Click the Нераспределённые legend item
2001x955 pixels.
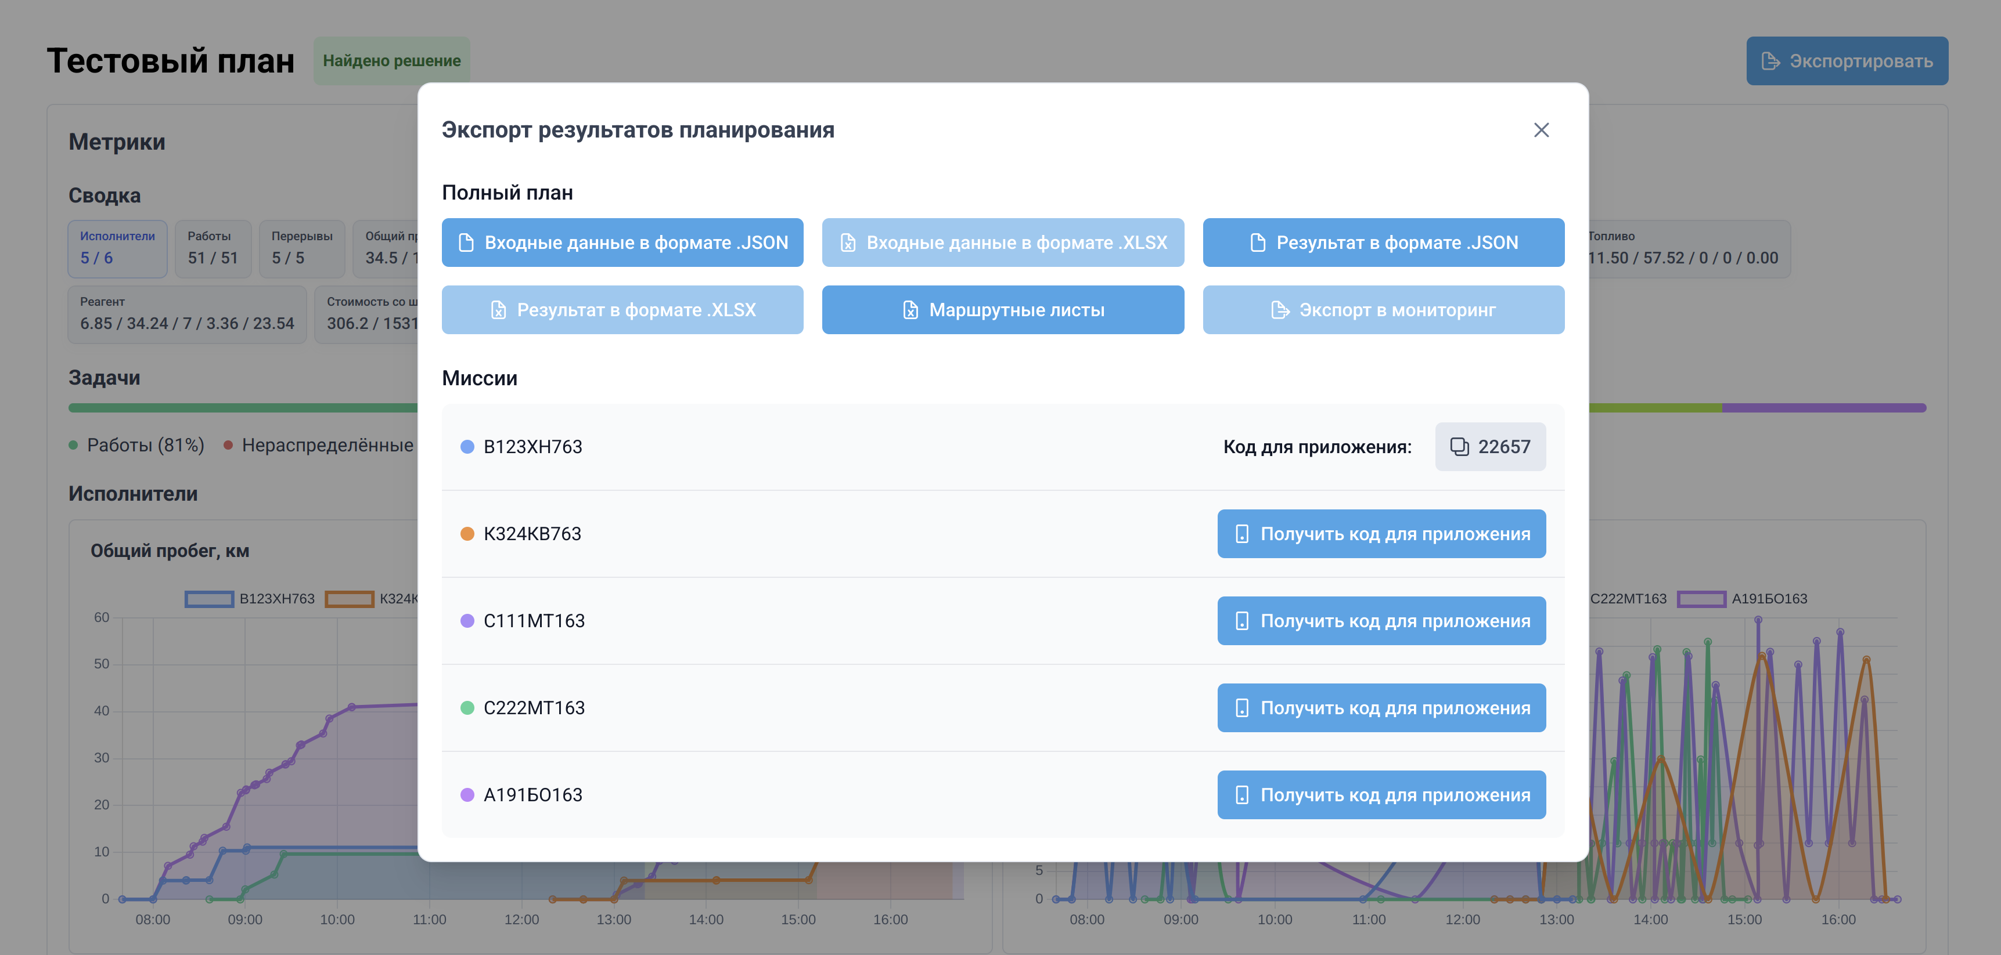[x=319, y=445]
